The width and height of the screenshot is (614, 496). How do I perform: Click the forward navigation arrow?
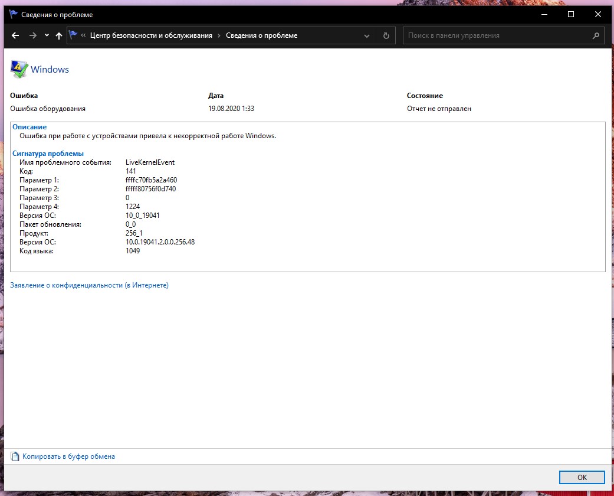33,35
